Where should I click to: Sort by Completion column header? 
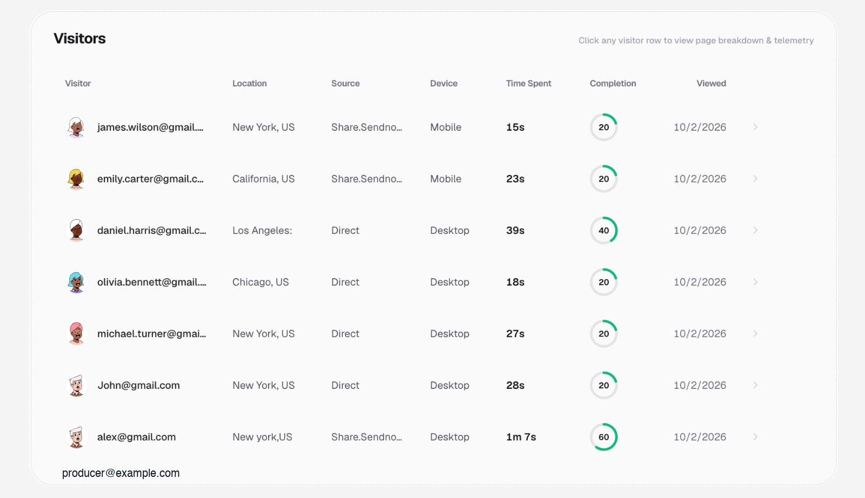point(613,83)
